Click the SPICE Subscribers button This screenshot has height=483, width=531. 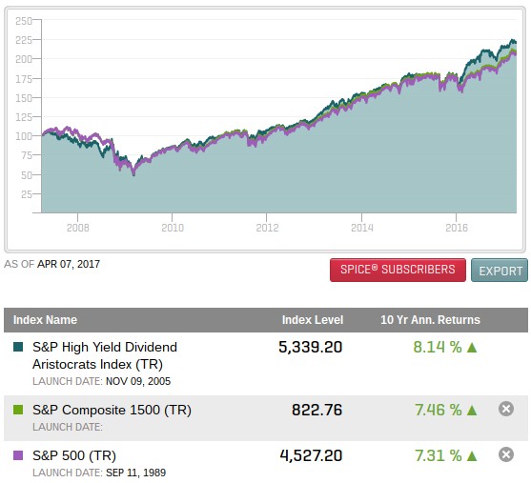[x=398, y=270]
